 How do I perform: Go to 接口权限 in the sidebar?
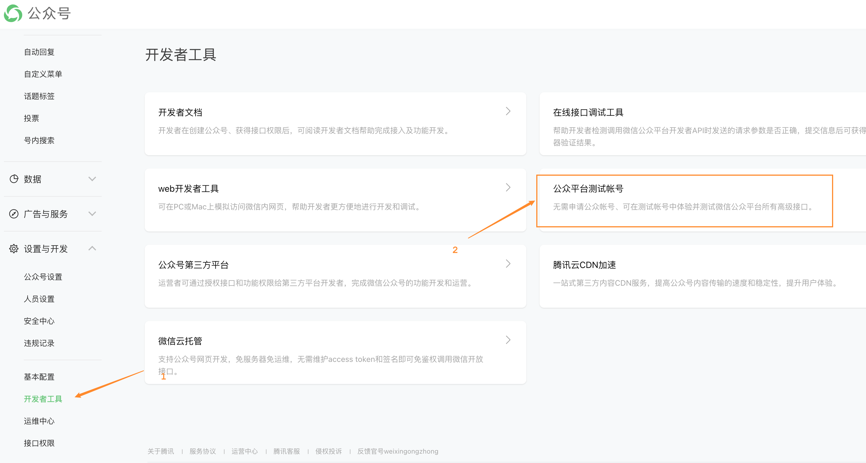coord(39,443)
